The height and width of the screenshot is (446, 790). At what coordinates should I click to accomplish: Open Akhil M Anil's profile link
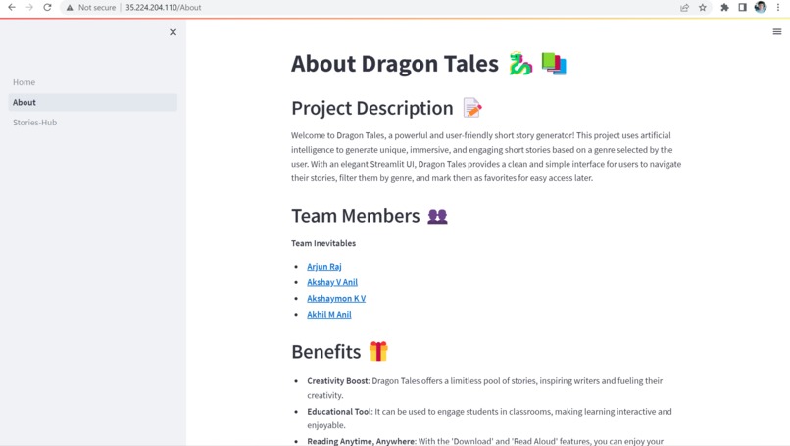(x=329, y=314)
